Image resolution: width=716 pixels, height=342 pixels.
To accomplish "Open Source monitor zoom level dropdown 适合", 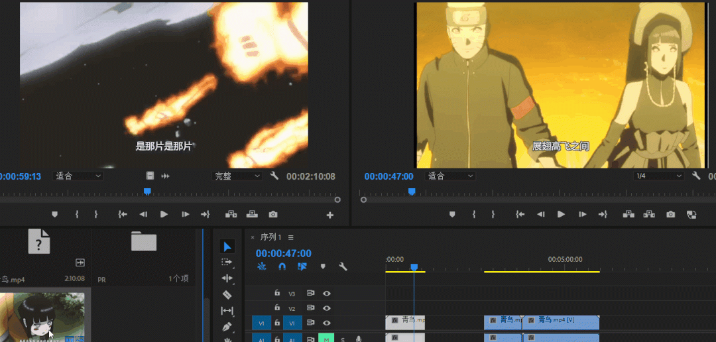I will click(x=78, y=176).
